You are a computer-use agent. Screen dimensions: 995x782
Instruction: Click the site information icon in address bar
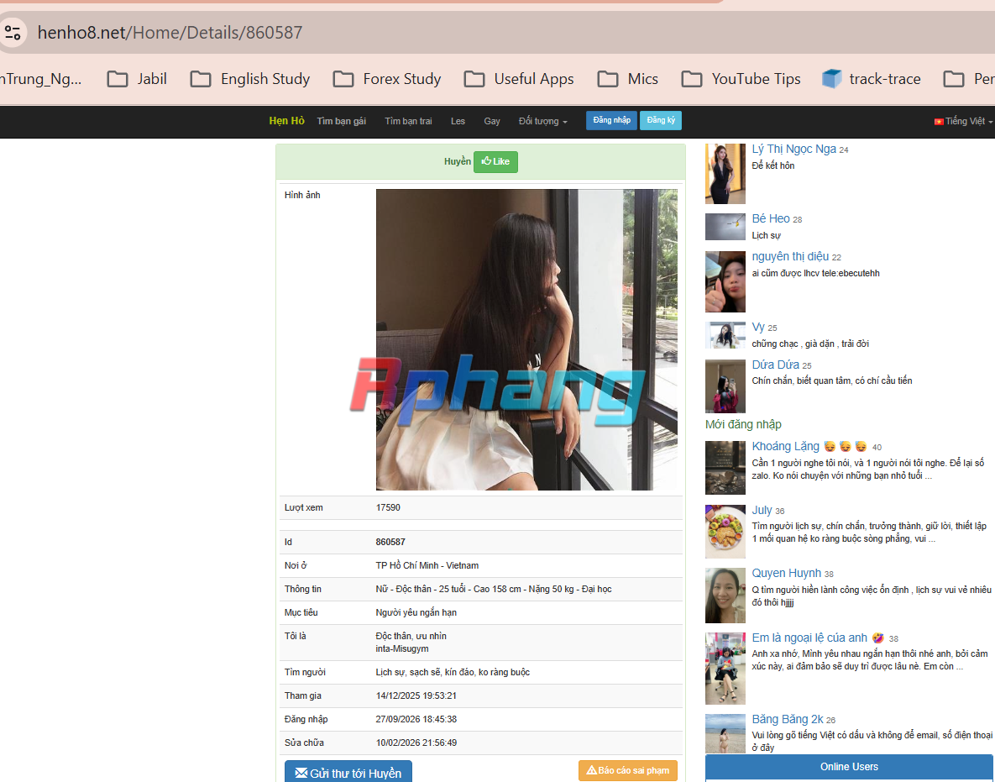click(12, 33)
